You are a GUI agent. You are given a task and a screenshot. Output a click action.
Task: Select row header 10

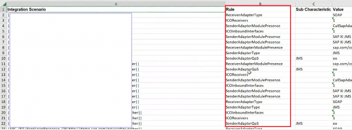(3, 58)
